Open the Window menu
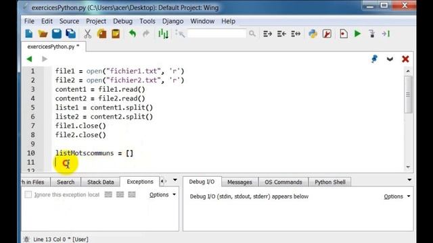This screenshot has width=433, height=243. tap(202, 21)
